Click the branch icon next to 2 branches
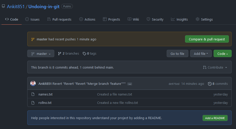Screen dimensions: 236x129 pyautogui.click(x=60, y=54)
